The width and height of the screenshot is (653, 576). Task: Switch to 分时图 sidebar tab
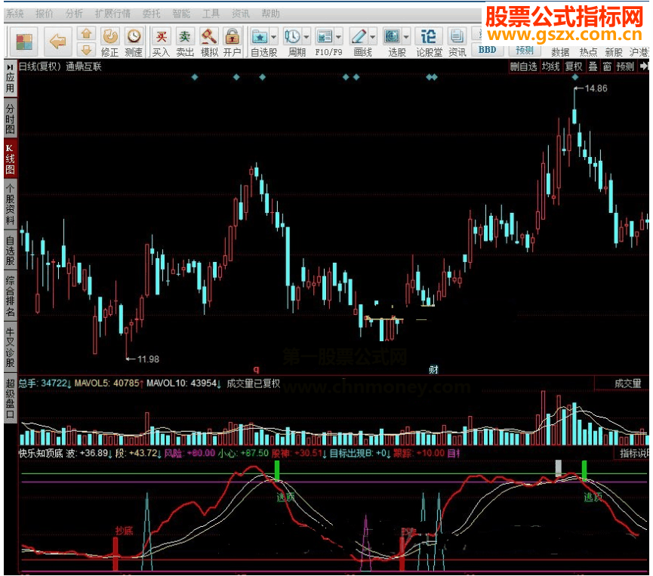coord(10,118)
